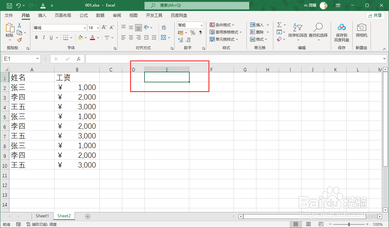The height and width of the screenshot is (228, 389).
Task: Click the Share (共享) button
Action: click(x=376, y=15)
